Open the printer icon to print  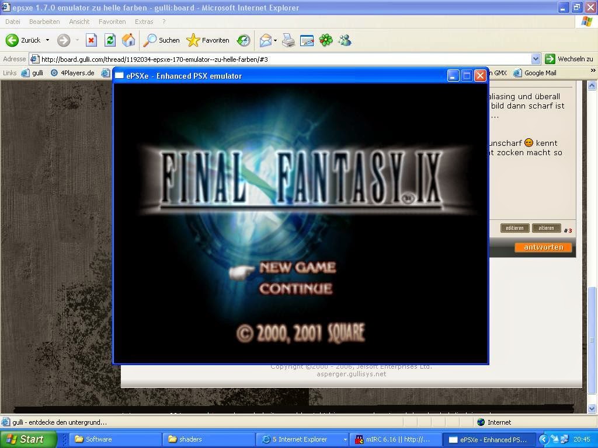287,40
